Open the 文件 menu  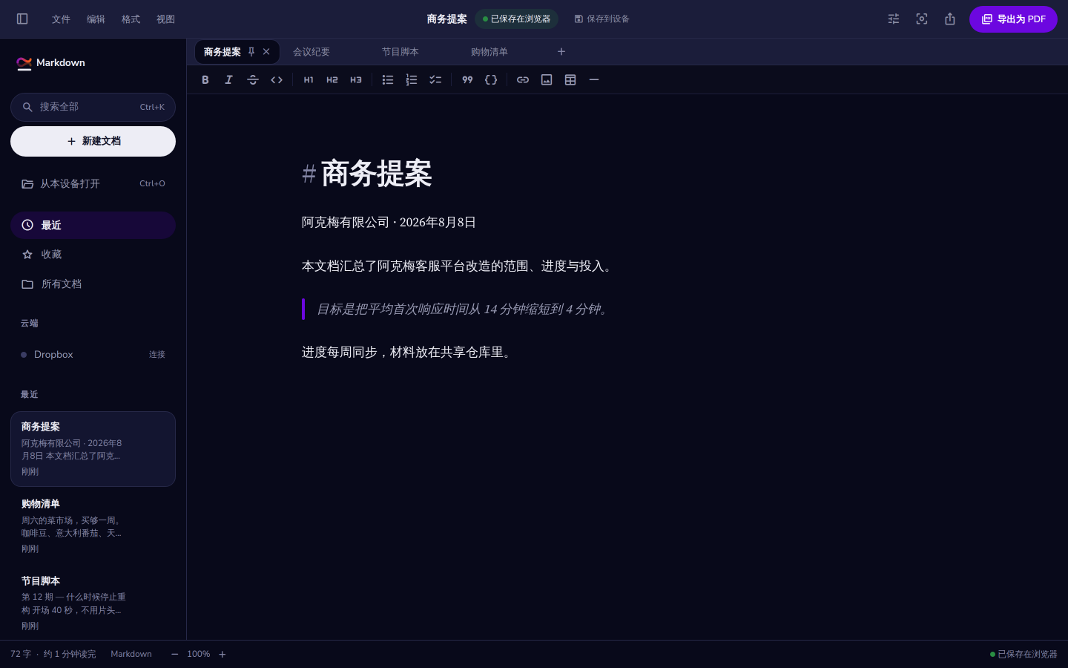(x=61, y=19)
